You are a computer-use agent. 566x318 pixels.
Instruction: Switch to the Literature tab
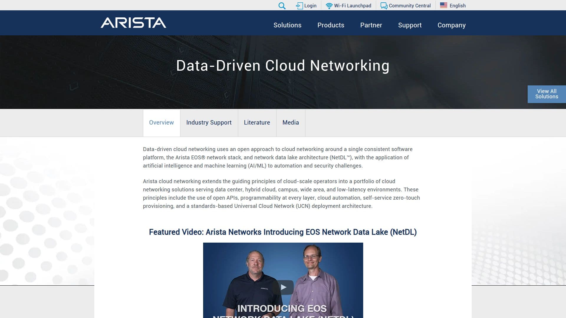(257, 122)
